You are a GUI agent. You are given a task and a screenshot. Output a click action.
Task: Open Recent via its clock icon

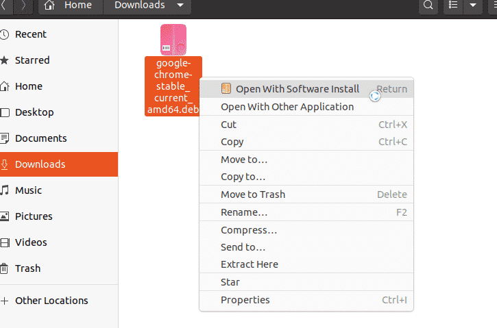pos(4,34)
